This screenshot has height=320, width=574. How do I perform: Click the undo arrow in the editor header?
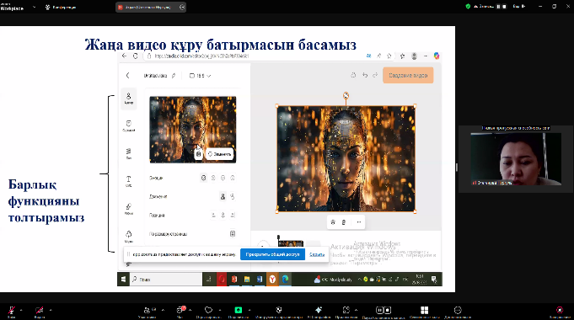(365, 75)
